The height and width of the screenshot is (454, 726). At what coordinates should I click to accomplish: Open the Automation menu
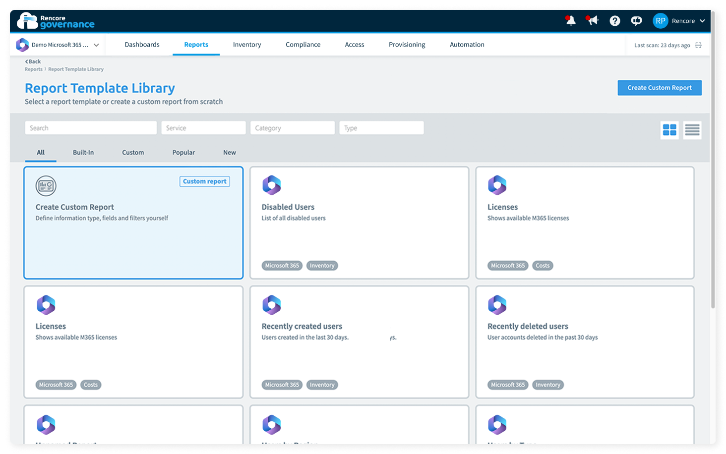[x=467, y=45]
